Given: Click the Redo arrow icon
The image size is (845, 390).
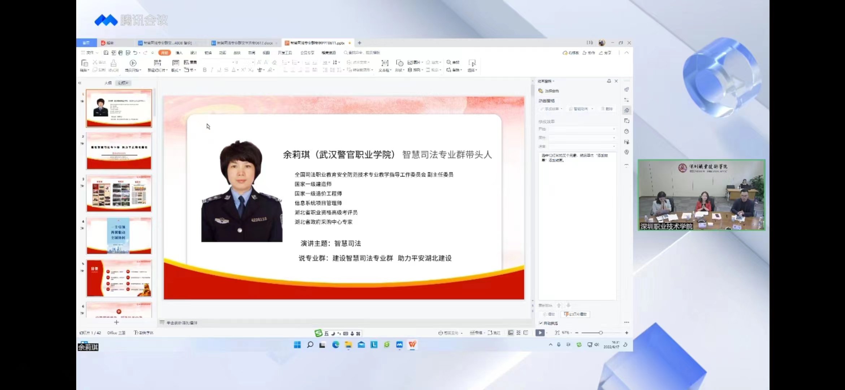Looking at the screenshot, I should pyautogui.click(x=145, y=53).
